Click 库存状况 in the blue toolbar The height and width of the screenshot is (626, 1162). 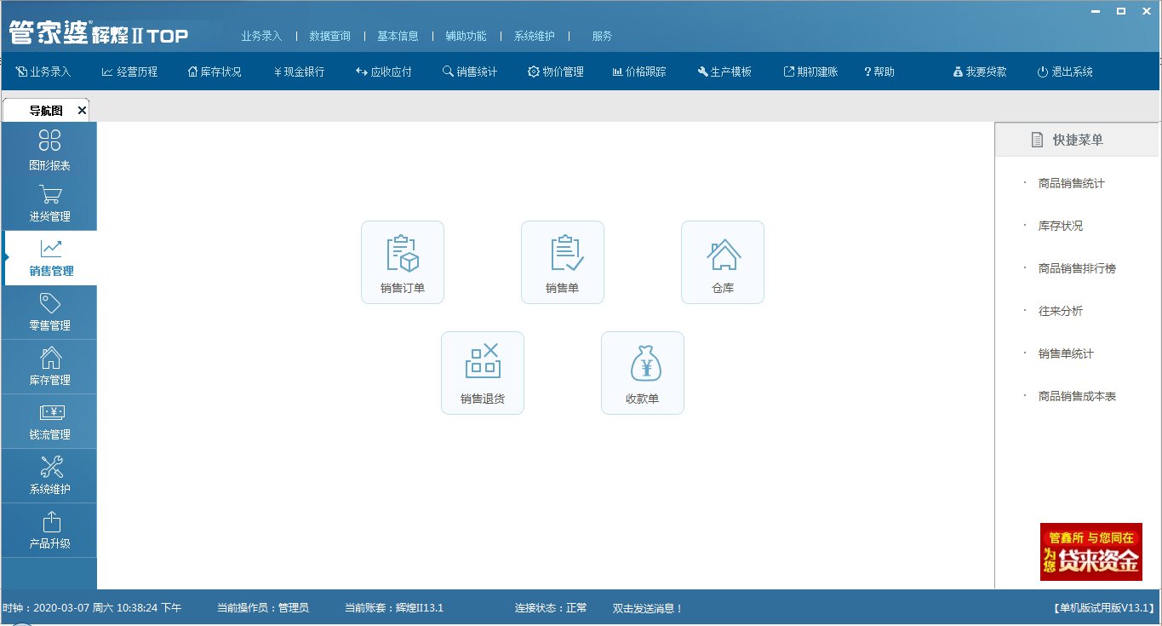[x=215, y=72]
